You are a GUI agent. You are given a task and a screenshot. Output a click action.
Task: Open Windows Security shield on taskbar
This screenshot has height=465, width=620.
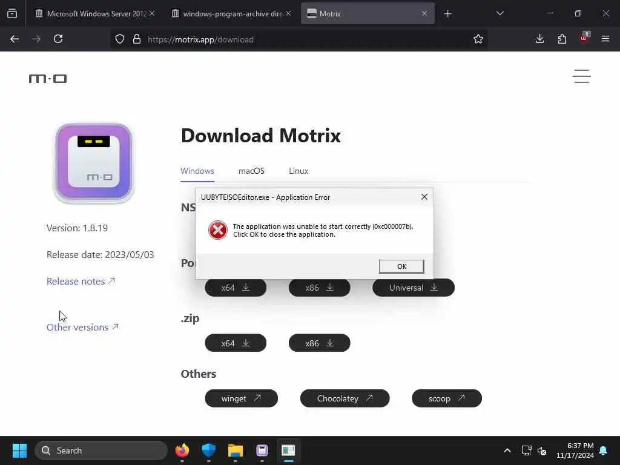coord(209,450)
